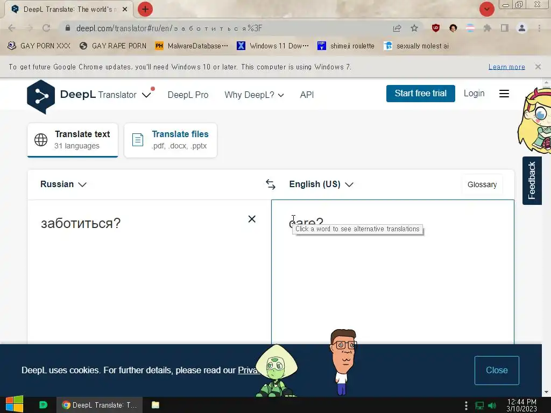Open the API nav item
551x413 pixels.
coord(307,95)
